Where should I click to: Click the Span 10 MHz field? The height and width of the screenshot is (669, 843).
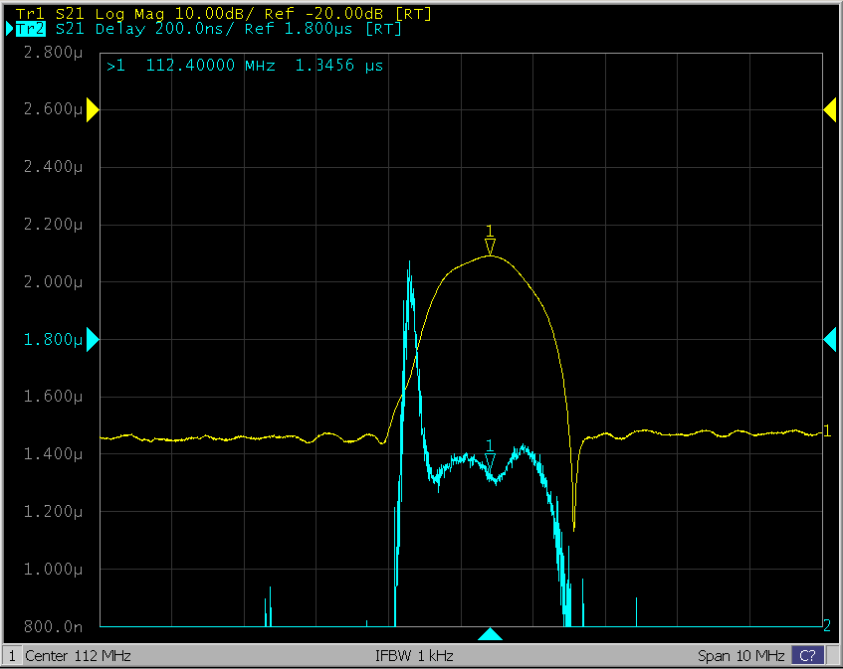click(741, 656)
